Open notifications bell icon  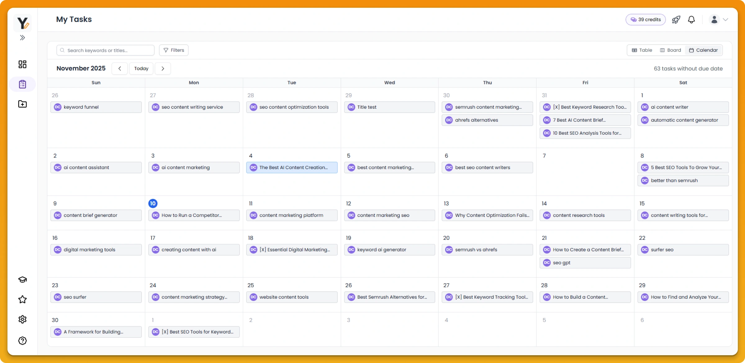691,20
